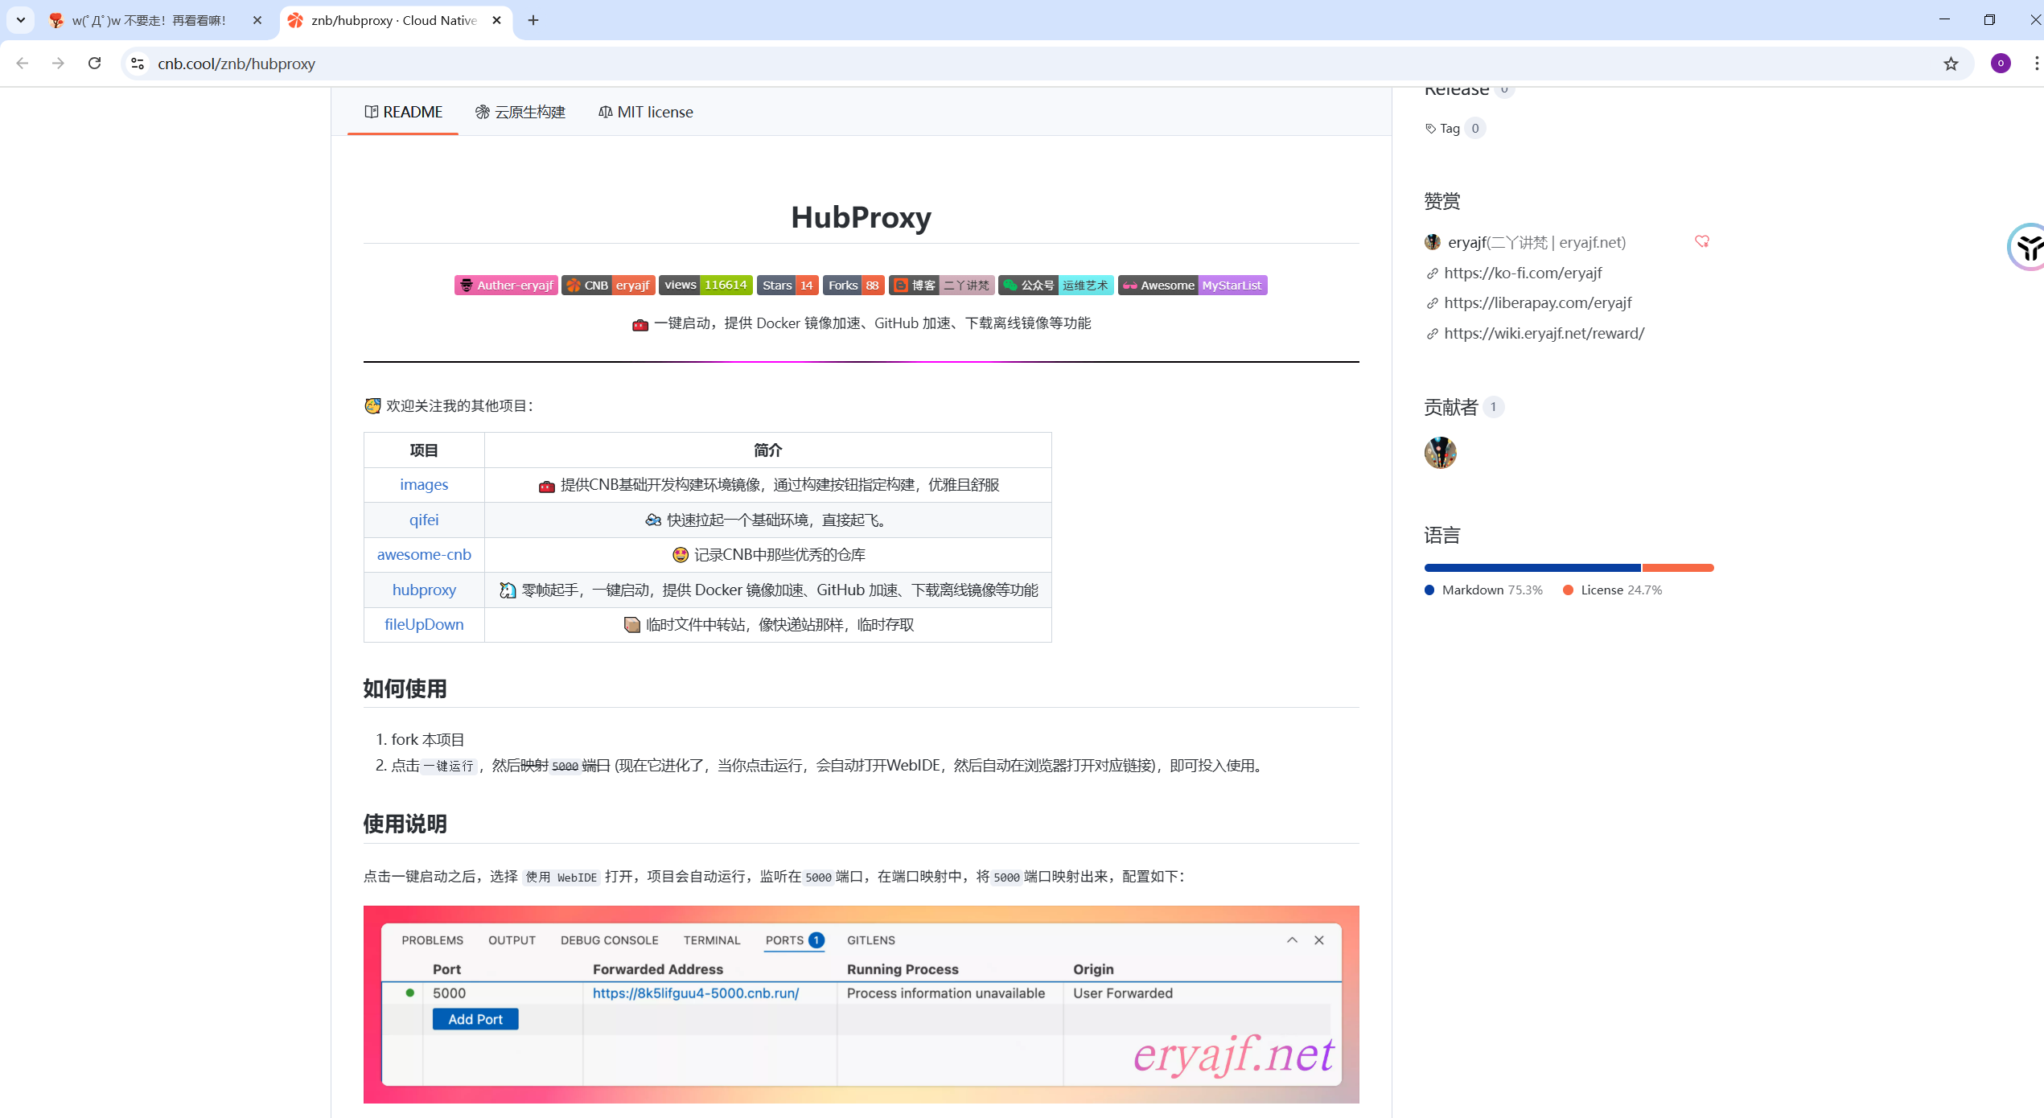
Task: Go forward in browser history
Action: (58, 64)
